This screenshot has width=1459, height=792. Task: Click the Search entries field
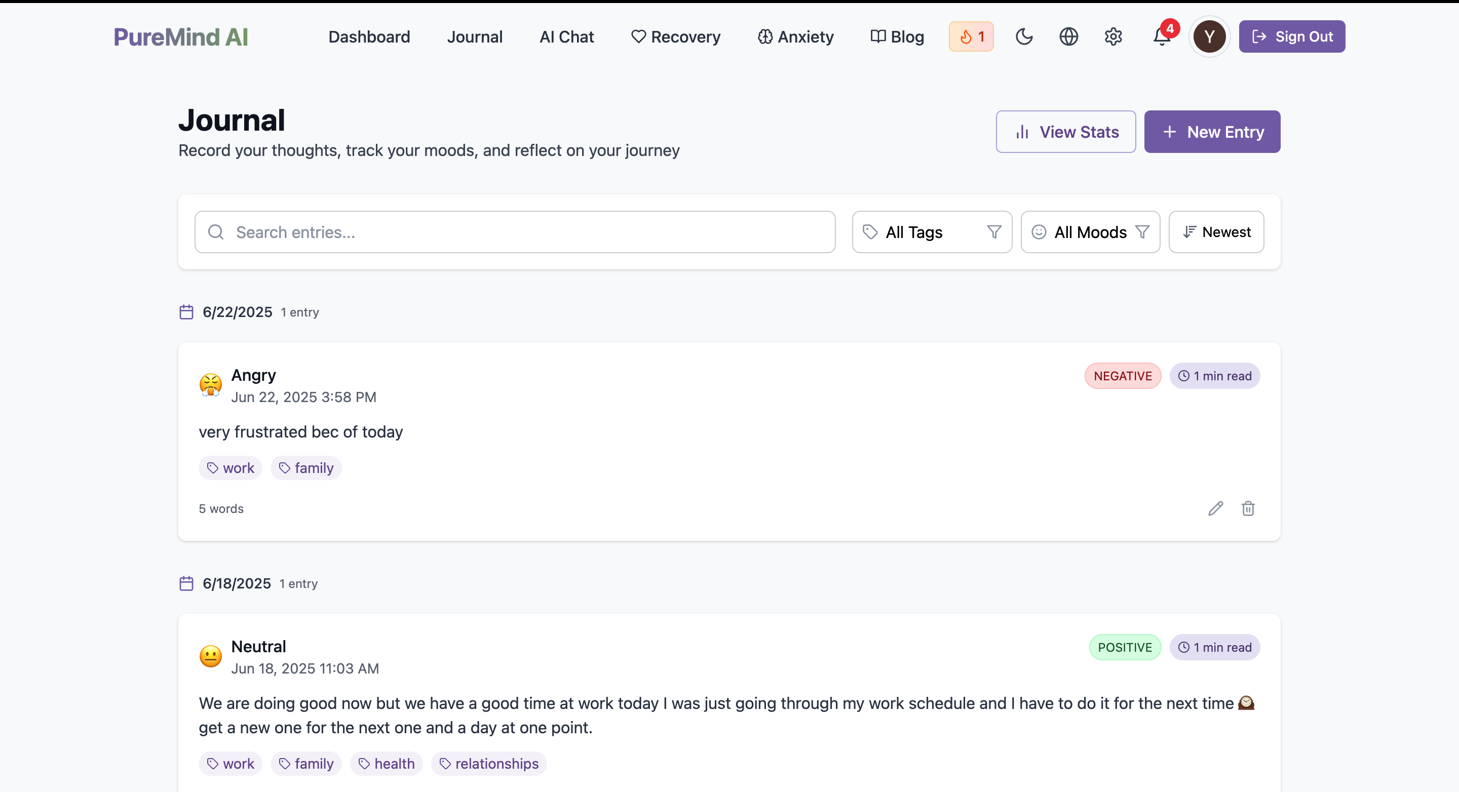coord(515,232)
